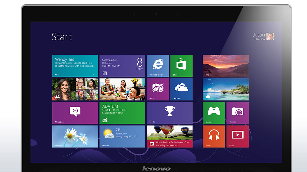
Task: Click the '5:30 PM – 8:00 PM' time text
Action: coord(111,66)
